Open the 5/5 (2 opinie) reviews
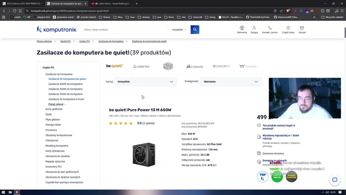346x195 pixels. (x=146, y=123)
